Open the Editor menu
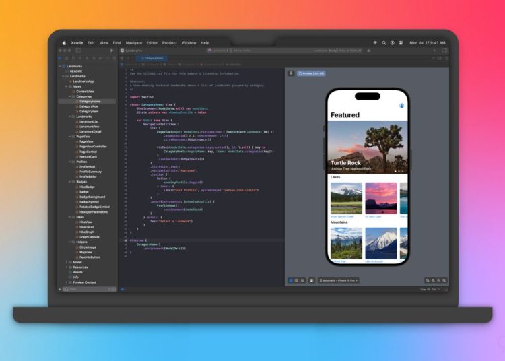 [151, 42]
